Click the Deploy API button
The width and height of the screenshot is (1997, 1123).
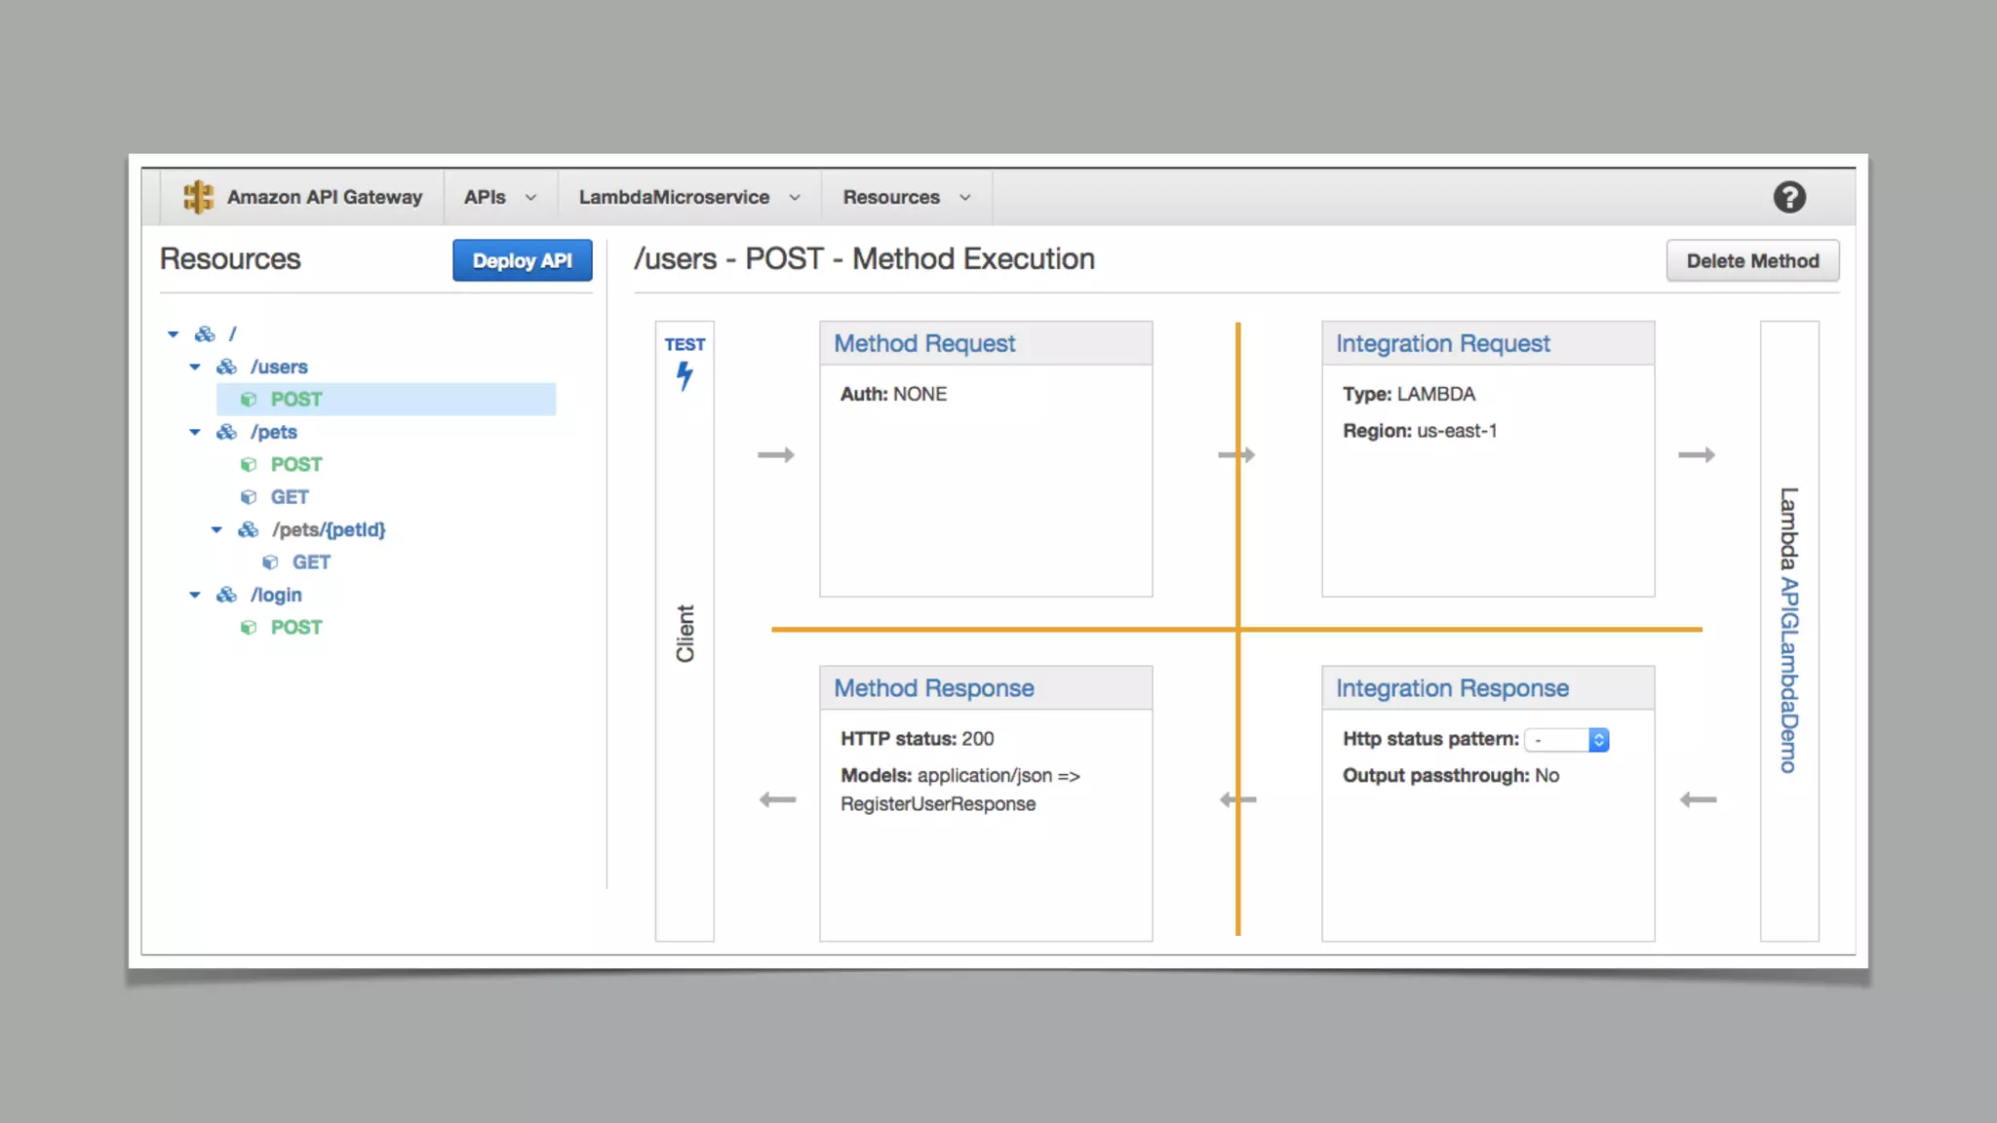[522, 260]
